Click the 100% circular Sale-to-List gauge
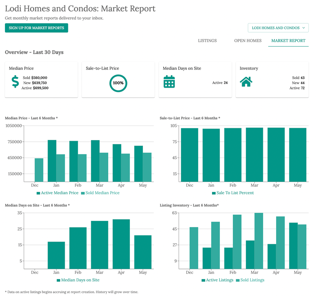This screenshot has width=317, height=297. 118,83
